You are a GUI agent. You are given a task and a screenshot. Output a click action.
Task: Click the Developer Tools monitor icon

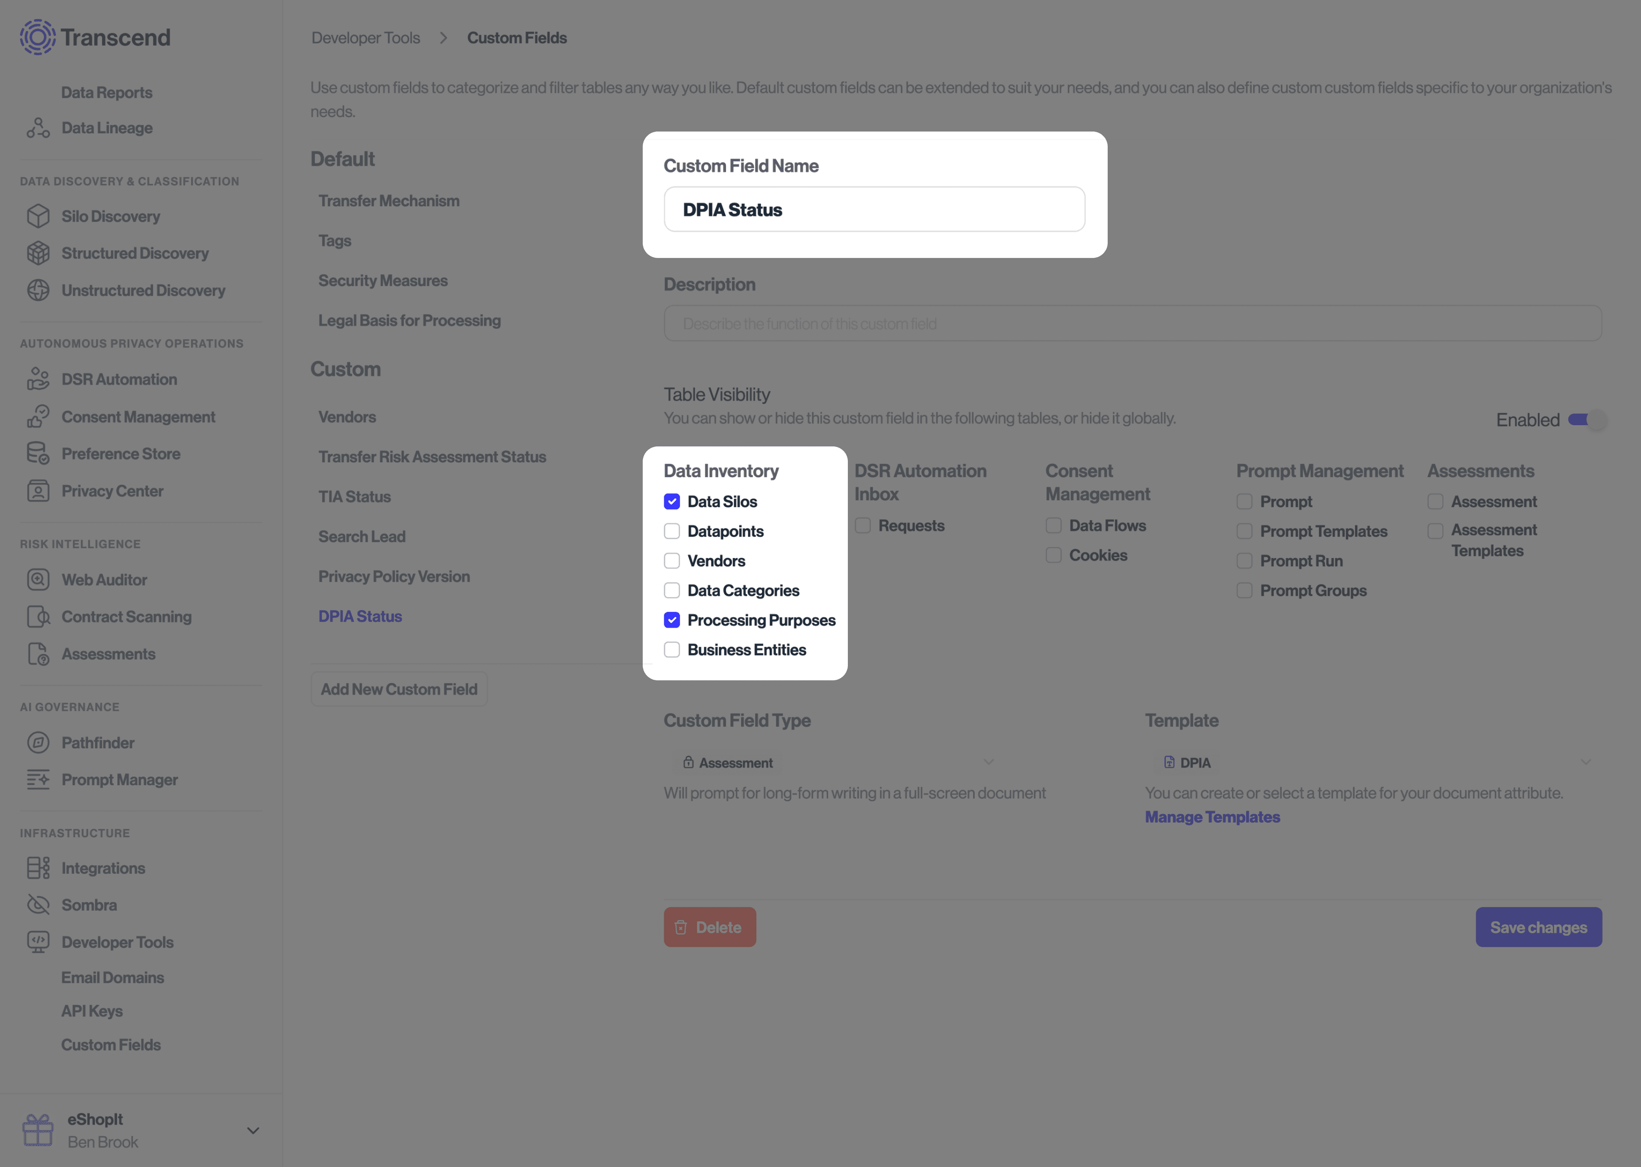coord(38,942)
